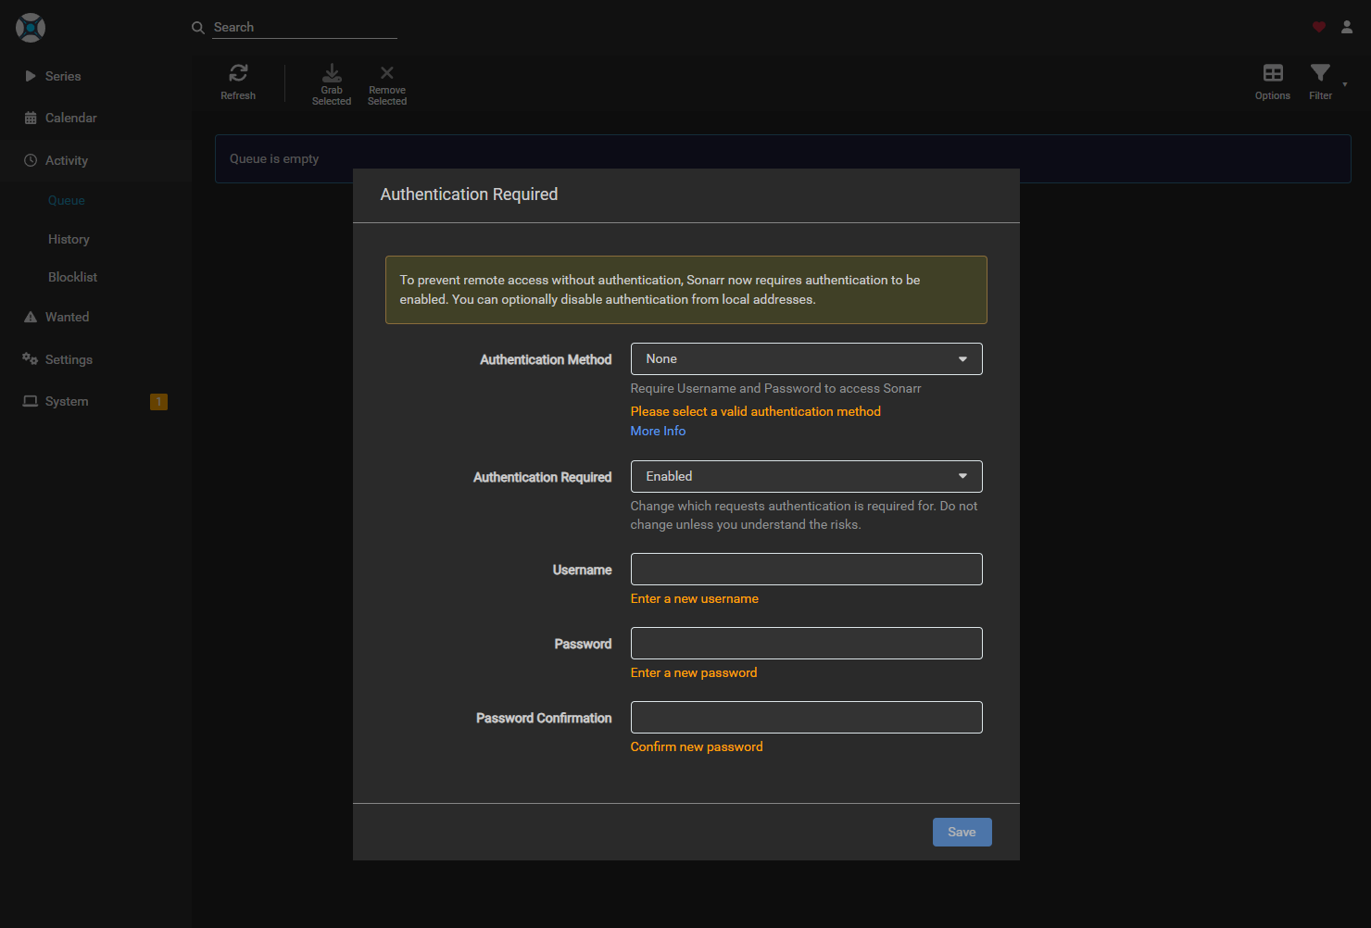Go to the History page
The width and height of the screenshot is (1371, 928).
(x=69, y=239)
